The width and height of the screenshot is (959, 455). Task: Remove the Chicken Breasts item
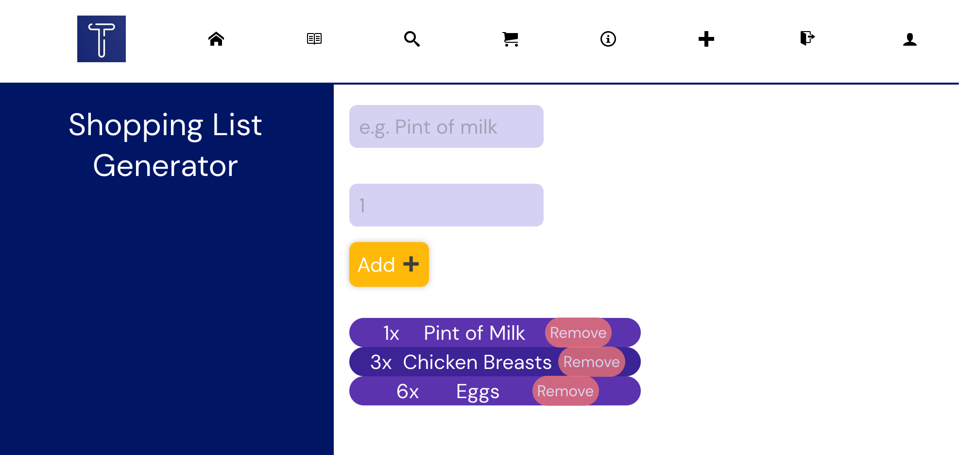coord(592,362)
